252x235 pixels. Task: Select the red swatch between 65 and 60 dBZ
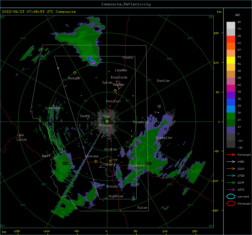(x=231, y=39)
